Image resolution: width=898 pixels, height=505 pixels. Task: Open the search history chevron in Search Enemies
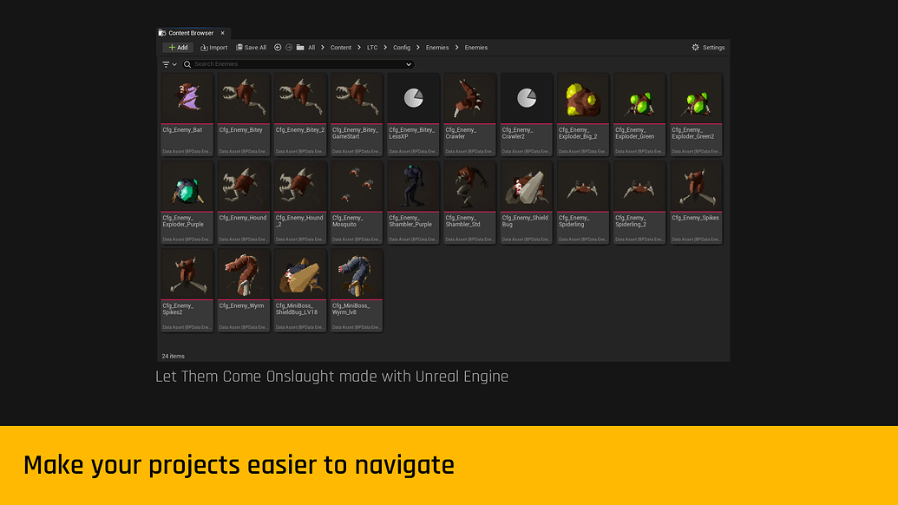(x=409, y=63)
